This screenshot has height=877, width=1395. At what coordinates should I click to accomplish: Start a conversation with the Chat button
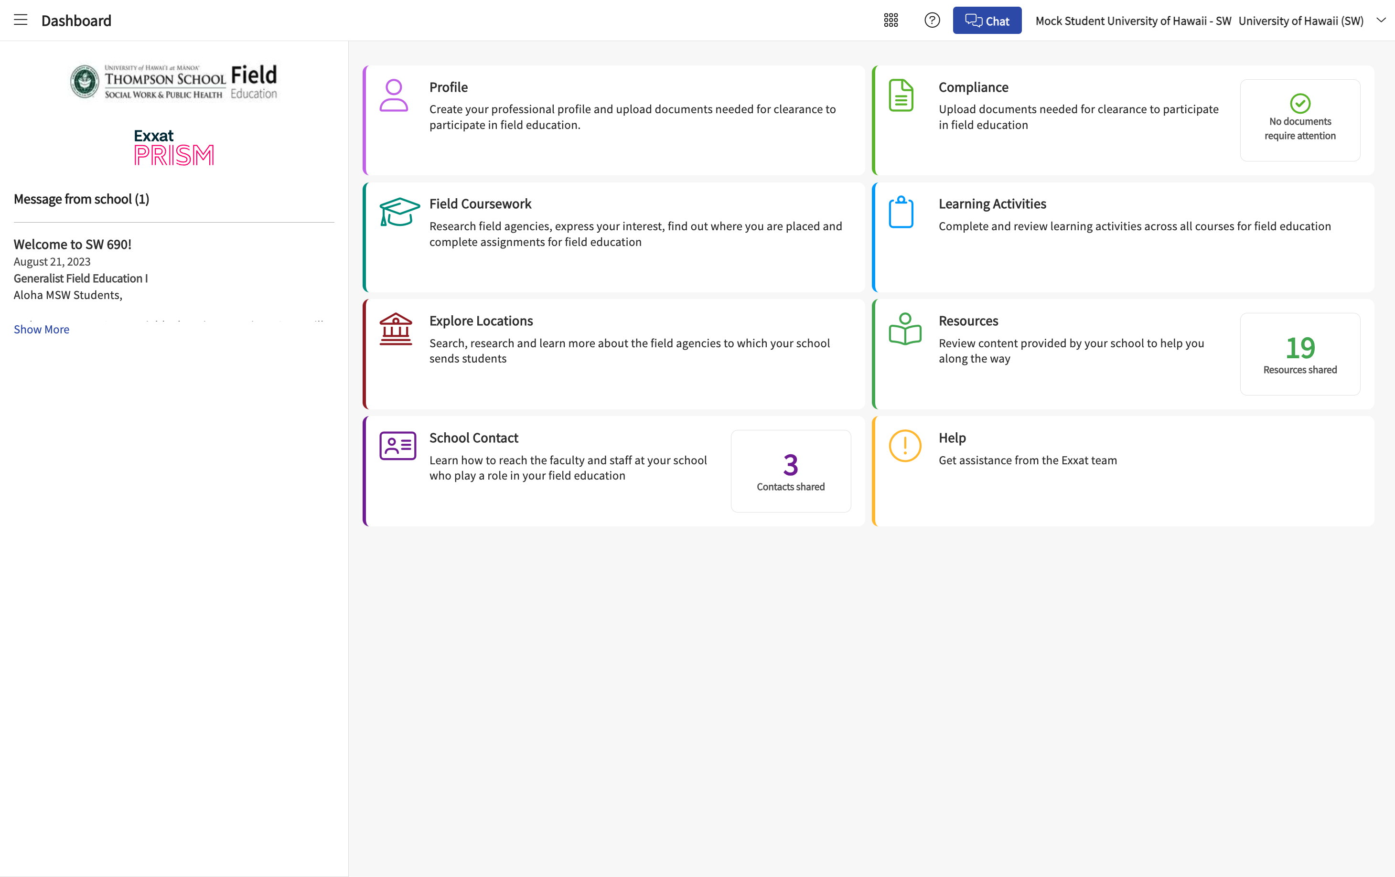tap(987, 20)
